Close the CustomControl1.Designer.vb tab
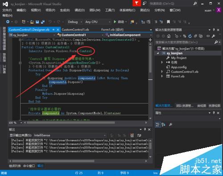Screen dimensions: 223x176 point(58,30)
